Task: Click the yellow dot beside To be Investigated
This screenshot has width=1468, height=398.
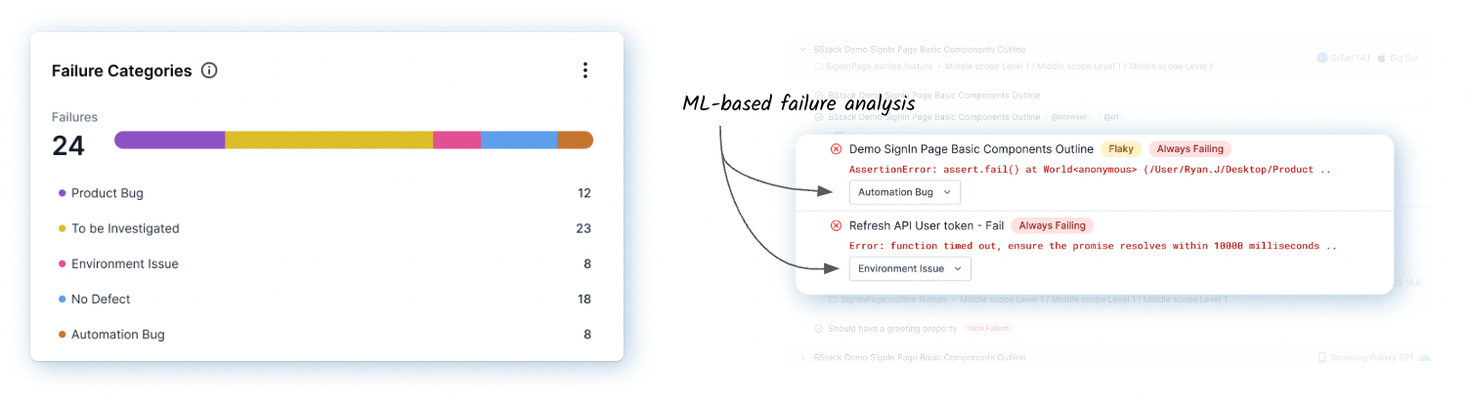Action: 63,228
